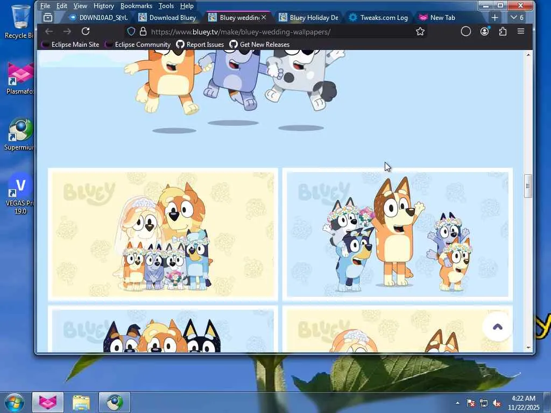The width and height of the screenshot is (551, 413).
Task: Click the Supermium taskbar icon
Action: 114,402
